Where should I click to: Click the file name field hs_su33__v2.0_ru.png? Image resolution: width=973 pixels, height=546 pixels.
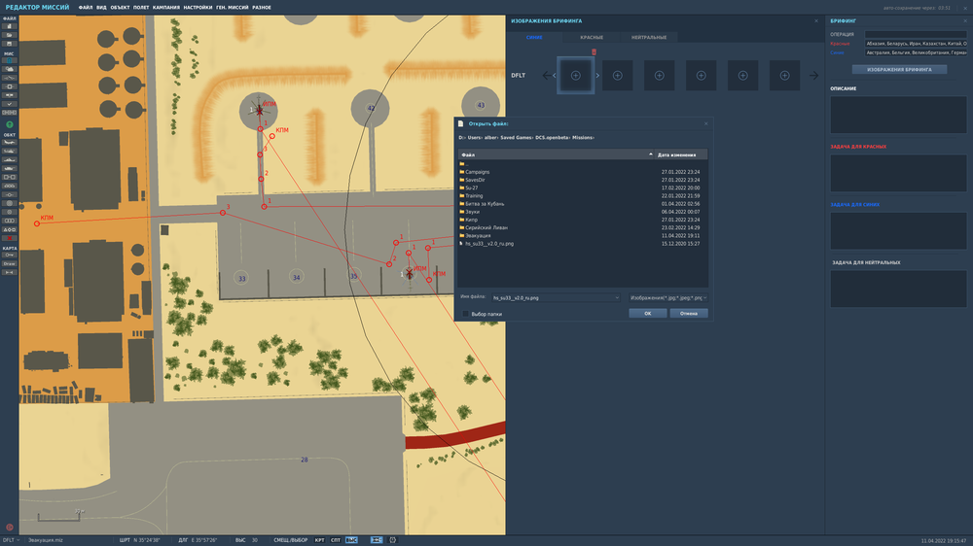pos(556,298)
